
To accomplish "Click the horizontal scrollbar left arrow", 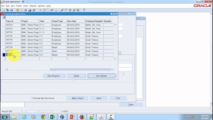I will pos(7,69).
